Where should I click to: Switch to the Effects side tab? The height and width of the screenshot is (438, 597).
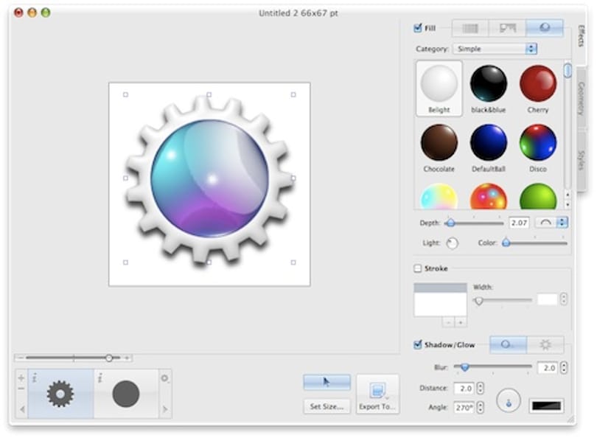coord(581,36)
